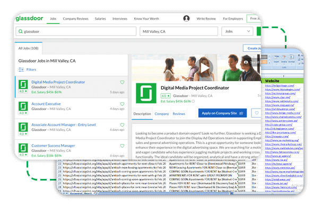Click the keyword search field containing glassdoor
The height and width of the screenshot is (207, 313).
point(76,31)
